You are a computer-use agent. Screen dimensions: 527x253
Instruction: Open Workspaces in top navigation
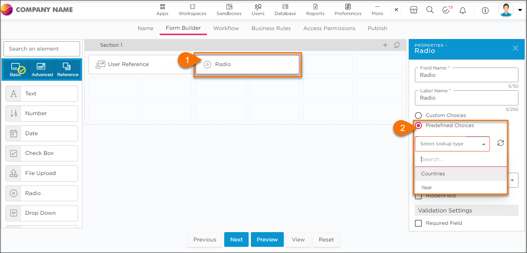(193, 10)
